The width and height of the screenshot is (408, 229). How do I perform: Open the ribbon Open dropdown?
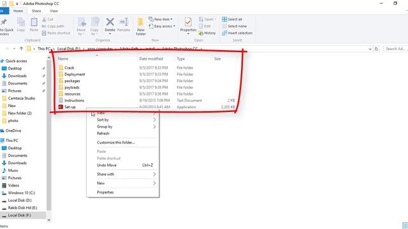click(208, 19)
